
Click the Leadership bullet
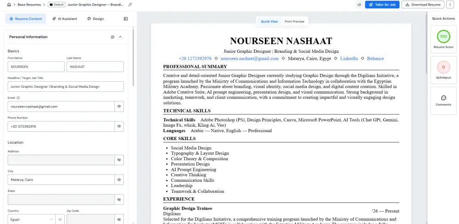click(182, 185)
